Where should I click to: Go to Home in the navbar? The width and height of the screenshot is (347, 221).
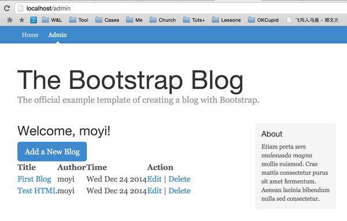(30, 35)
